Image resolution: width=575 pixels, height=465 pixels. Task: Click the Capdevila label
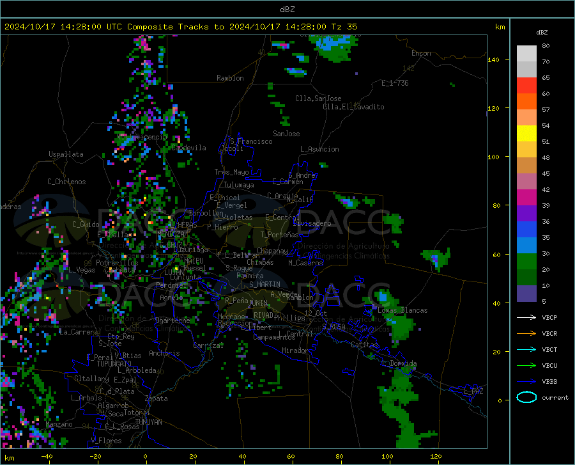[188, 148]
